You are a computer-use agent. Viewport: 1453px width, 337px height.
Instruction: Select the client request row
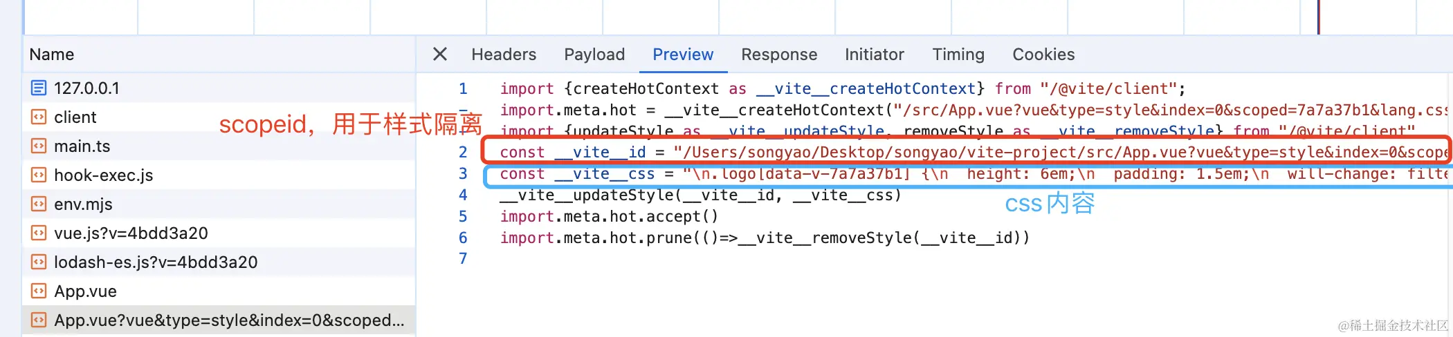point(219,117)
